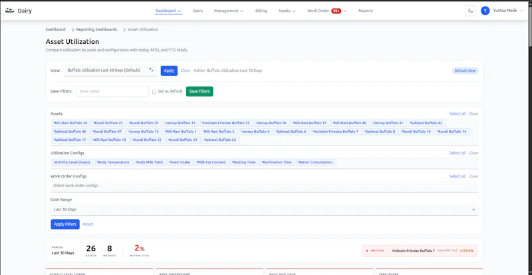This screenshot has height=275, width=532.
Task: Go to the Reports page
Action: (x=366, y=11)
